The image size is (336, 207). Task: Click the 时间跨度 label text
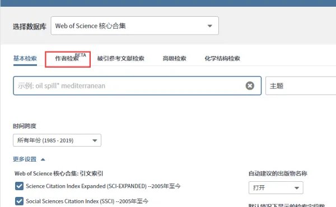(25, 126)
